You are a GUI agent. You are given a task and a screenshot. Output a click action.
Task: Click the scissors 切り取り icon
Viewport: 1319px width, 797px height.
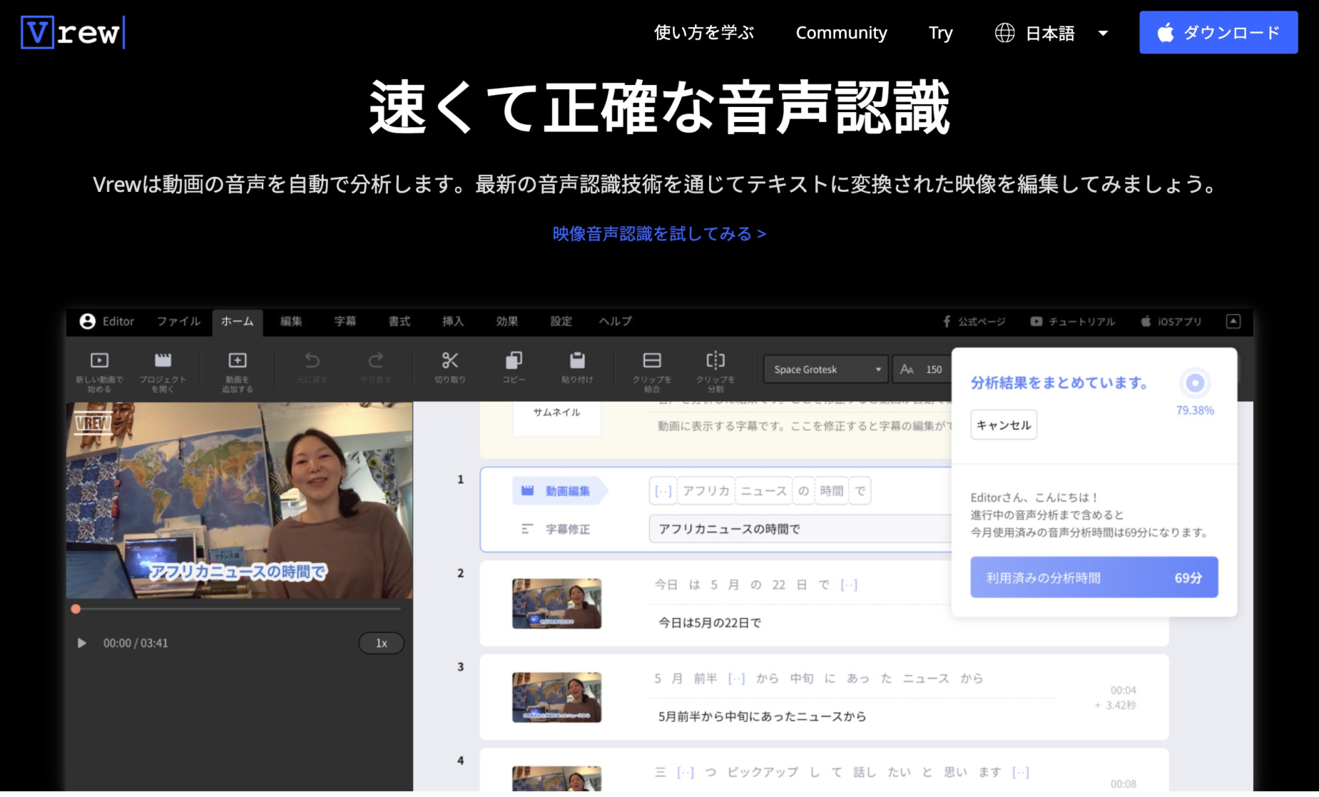(x=450, y=360)
